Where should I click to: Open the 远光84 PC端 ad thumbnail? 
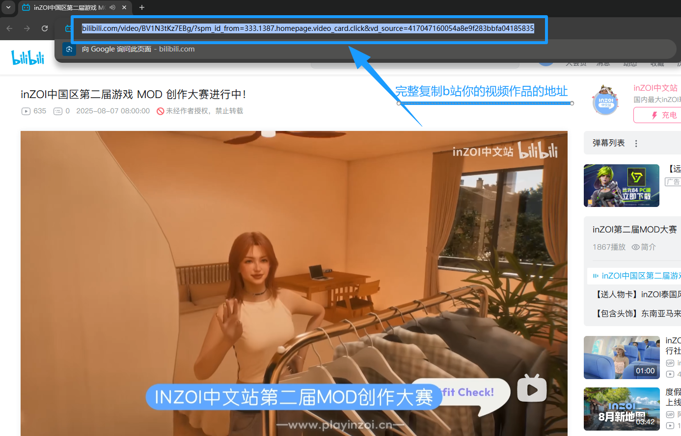coord(622,185)
